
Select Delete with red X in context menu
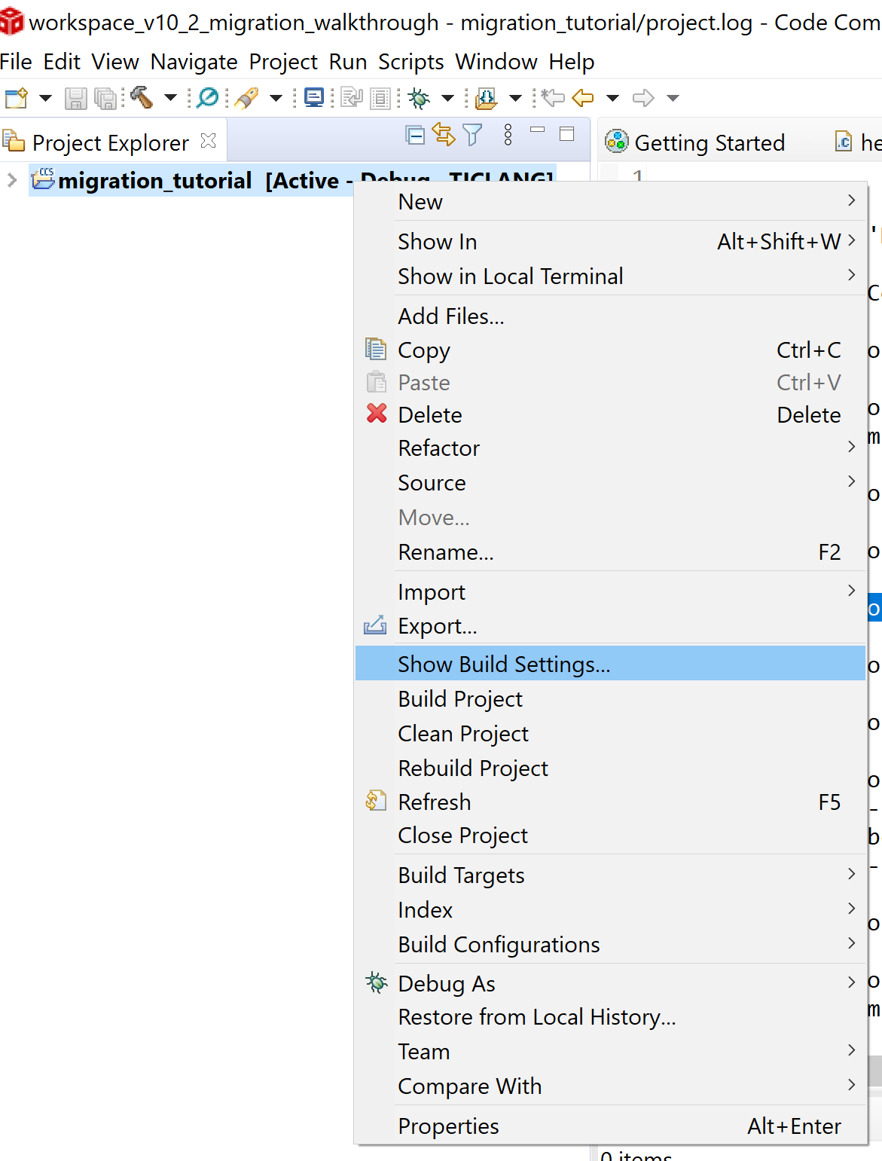tap(430, 415)
